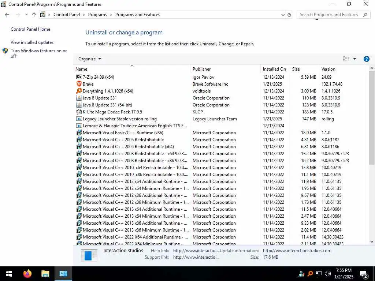Viewport: 375px width, 281px height.
Task: Click the Visual Basic/C++ Runtime (x86) icon
Action: pos(79,132)
